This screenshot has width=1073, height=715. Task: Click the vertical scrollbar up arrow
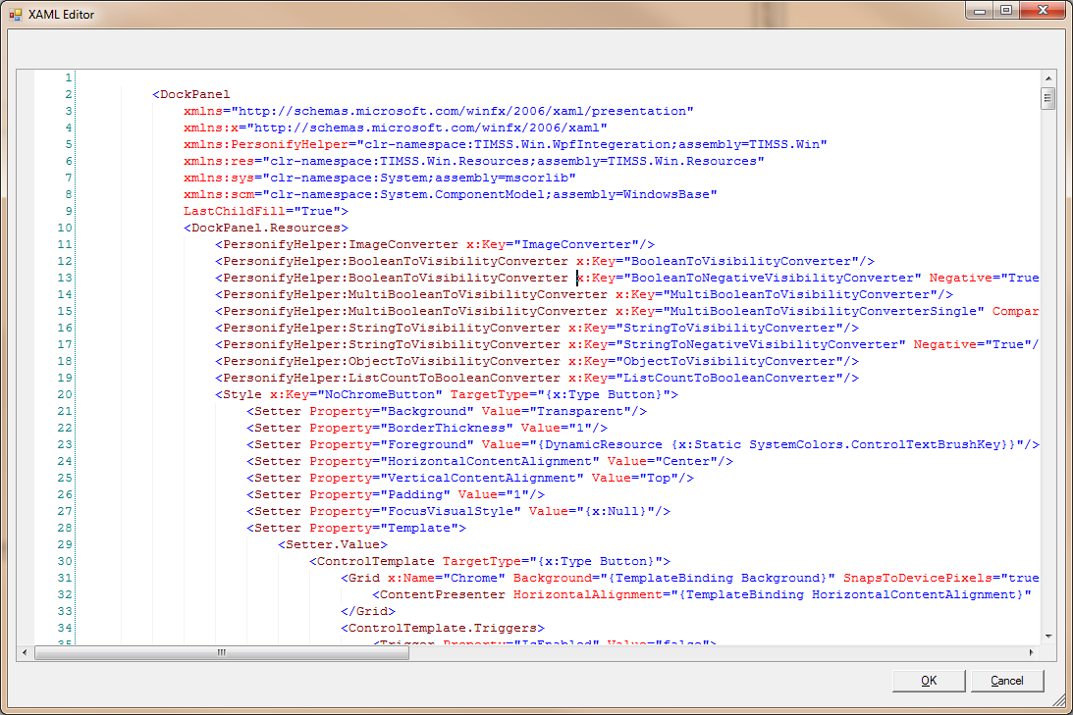pyautogui.click(x=1048, y=78)
